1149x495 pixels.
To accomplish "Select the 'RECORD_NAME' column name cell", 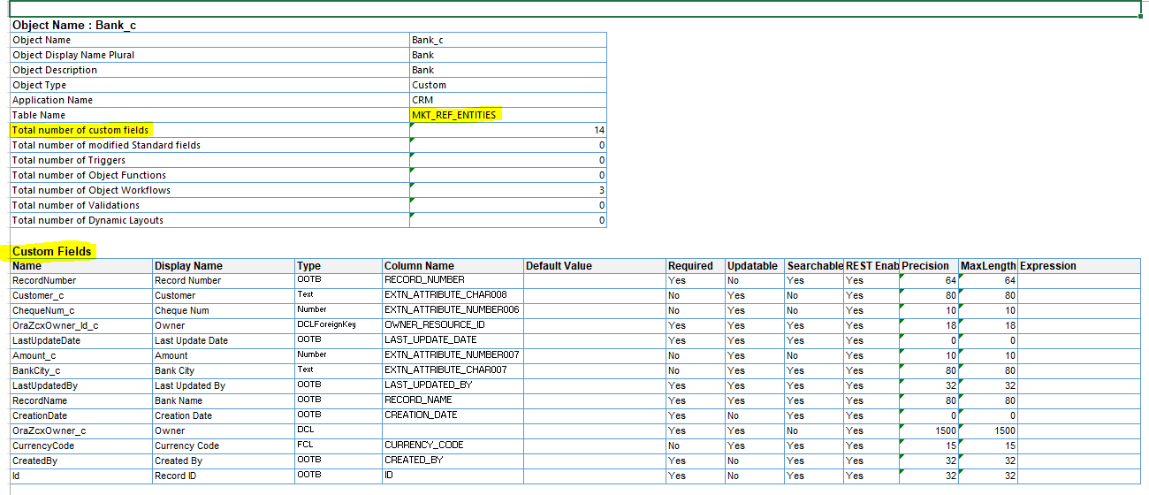I will pos(453,400).
